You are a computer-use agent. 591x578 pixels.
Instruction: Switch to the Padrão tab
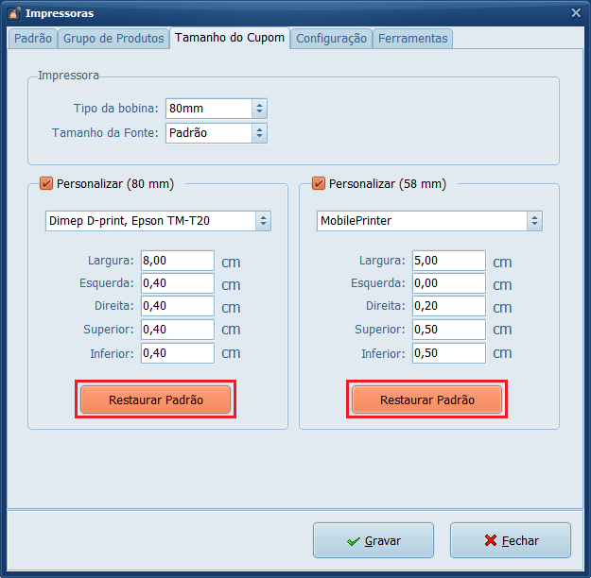click(x=33, y=39)
